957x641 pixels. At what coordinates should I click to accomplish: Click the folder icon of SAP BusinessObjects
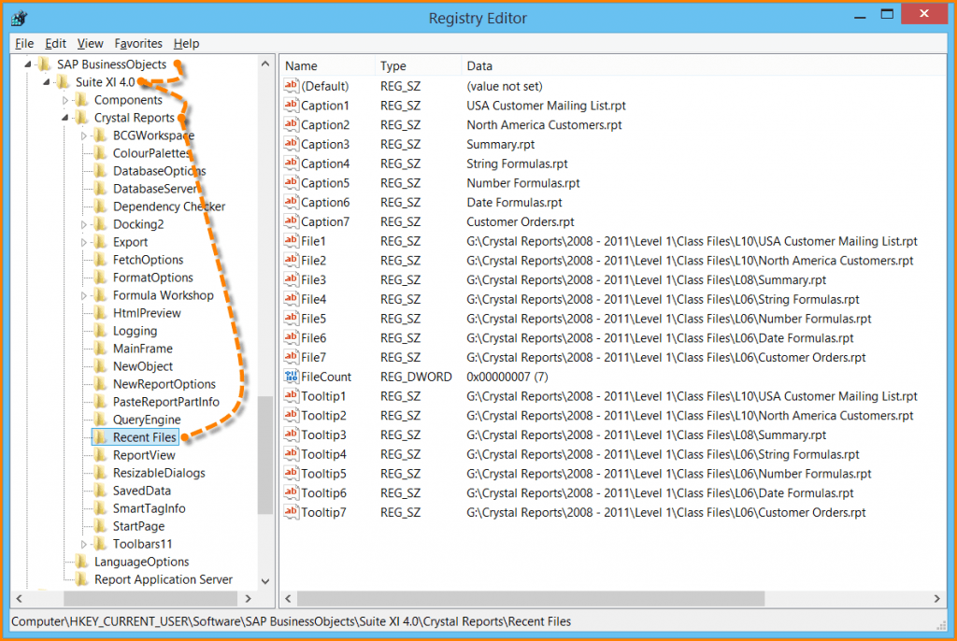tap(44, 64)
